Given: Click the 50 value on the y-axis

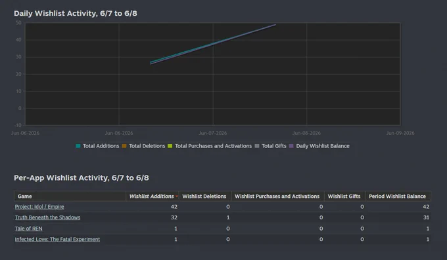Looking at the screenshot, I should [x=18, y=23].
